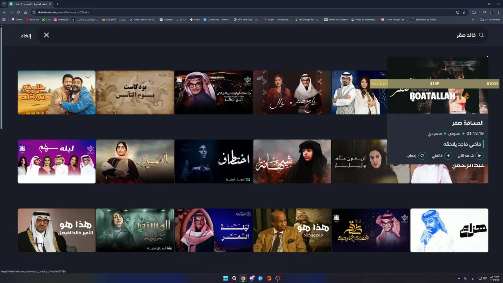Cancel search via the إلغاء button

pos(26,35)
